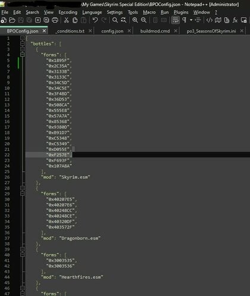Screen dimensions: 250x296
Task: Click the Folder as Workspace icon
Action: coord(244,20)
